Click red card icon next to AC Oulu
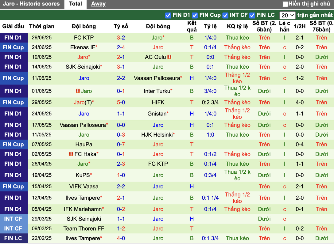 [x=169, y=57]
